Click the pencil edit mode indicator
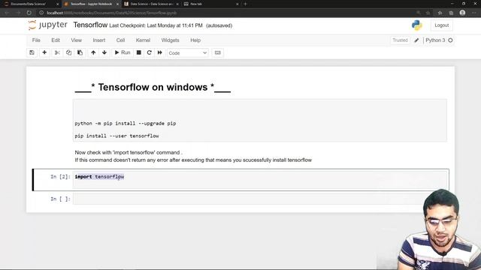The width and height of the screenshot is (481, 270). coord(416,40)
